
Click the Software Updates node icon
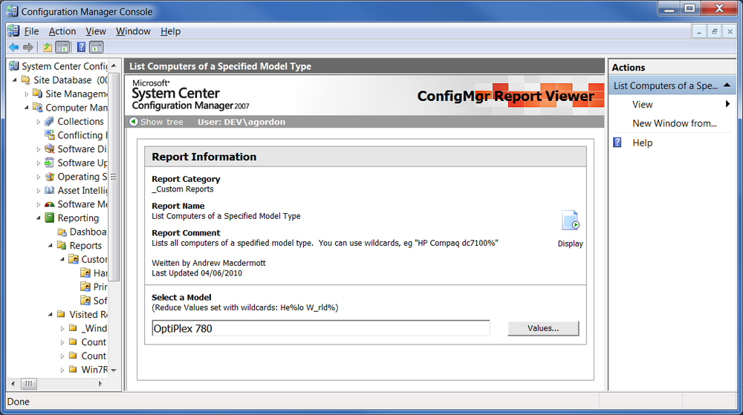pos(49,163)
